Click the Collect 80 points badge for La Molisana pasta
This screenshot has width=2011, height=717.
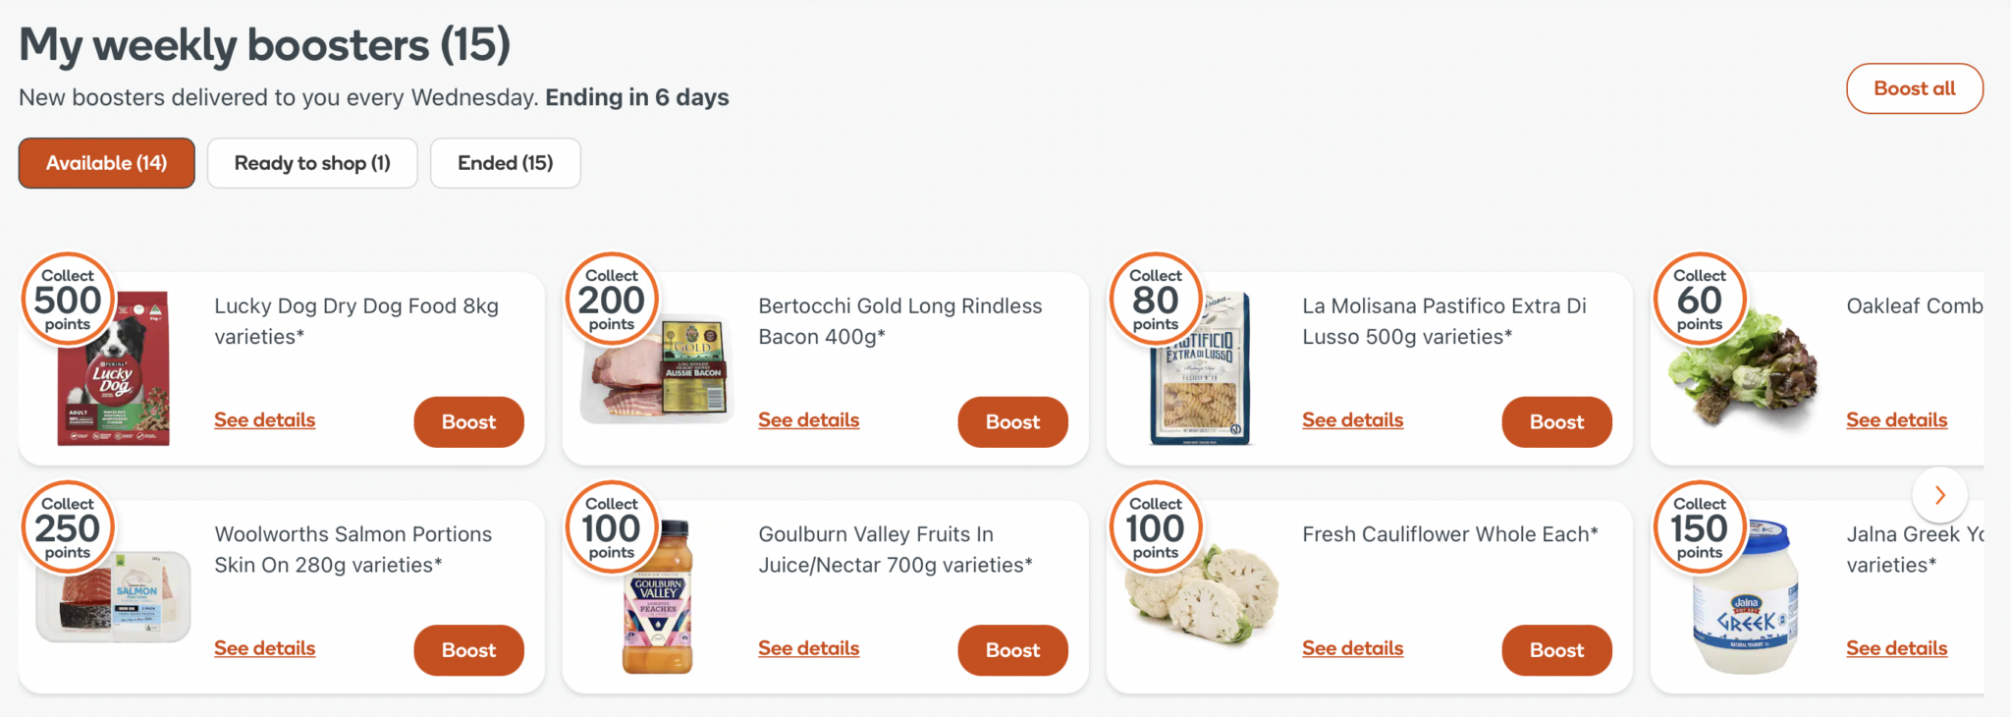[1155, 300]
